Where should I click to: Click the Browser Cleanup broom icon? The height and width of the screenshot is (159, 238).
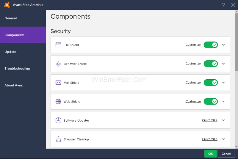(x=58, y=139)
